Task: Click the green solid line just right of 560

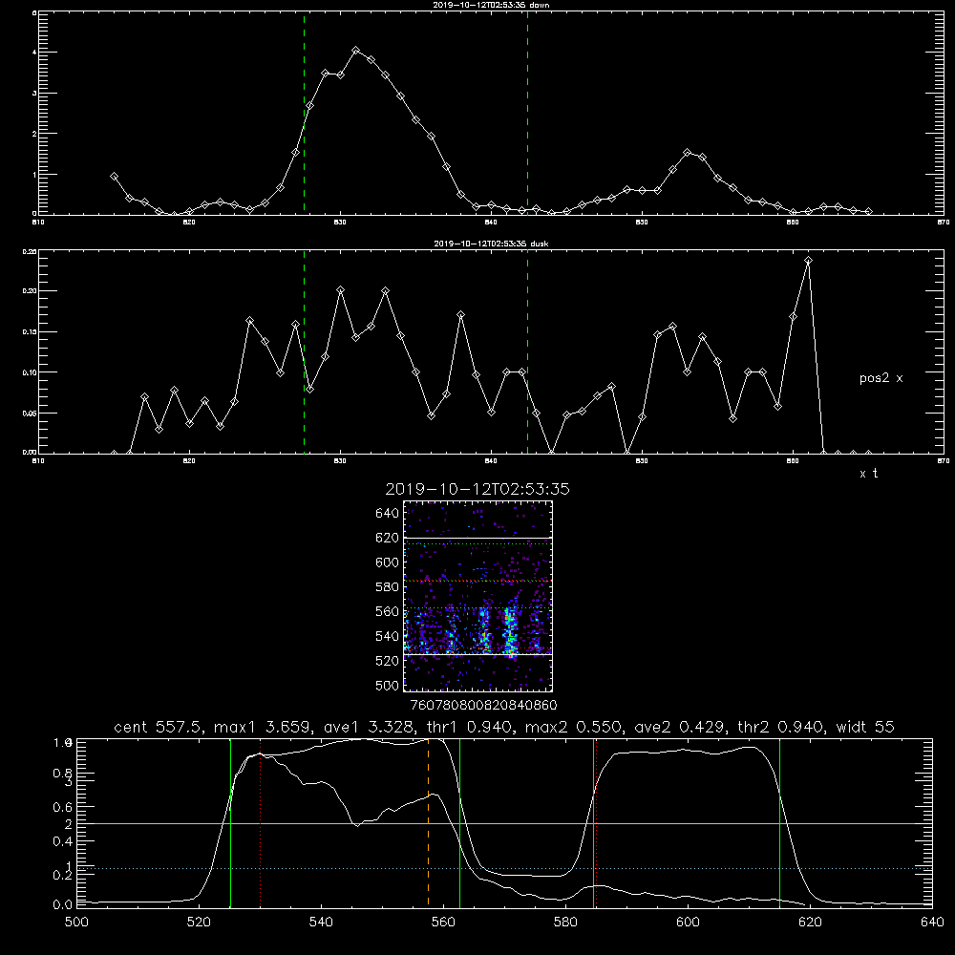Action: click(x=459, y=822)
